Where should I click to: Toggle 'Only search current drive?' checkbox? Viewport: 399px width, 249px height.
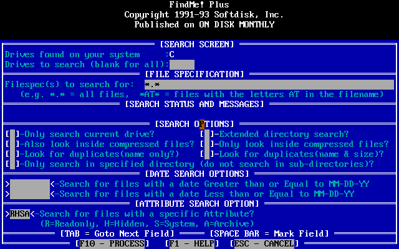[12, 134]
